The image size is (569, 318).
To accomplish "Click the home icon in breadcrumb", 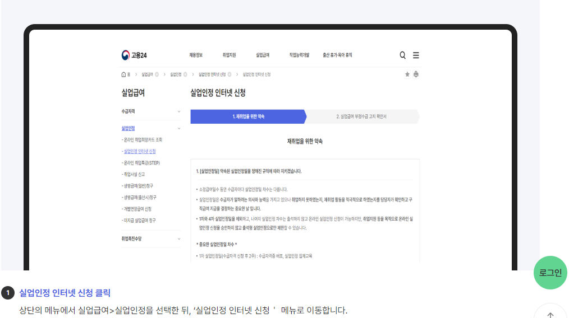I will 123,74.
